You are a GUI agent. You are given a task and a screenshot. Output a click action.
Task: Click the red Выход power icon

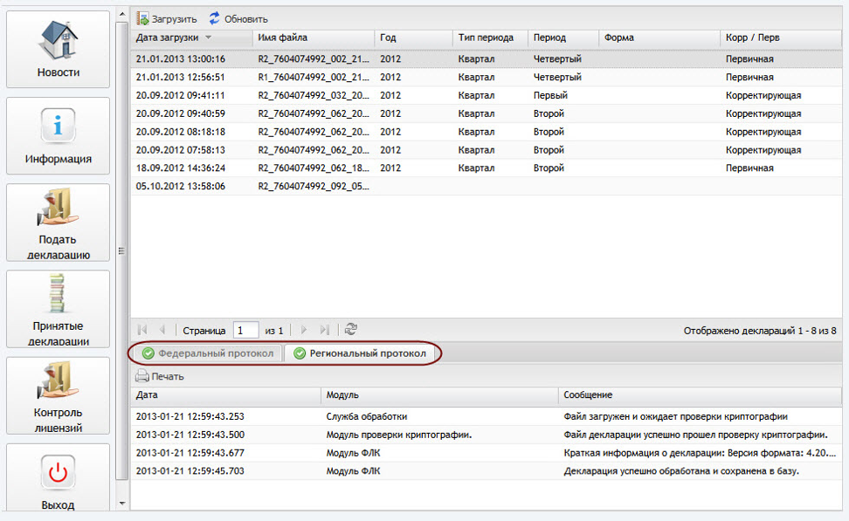click(x=58, y=472)
